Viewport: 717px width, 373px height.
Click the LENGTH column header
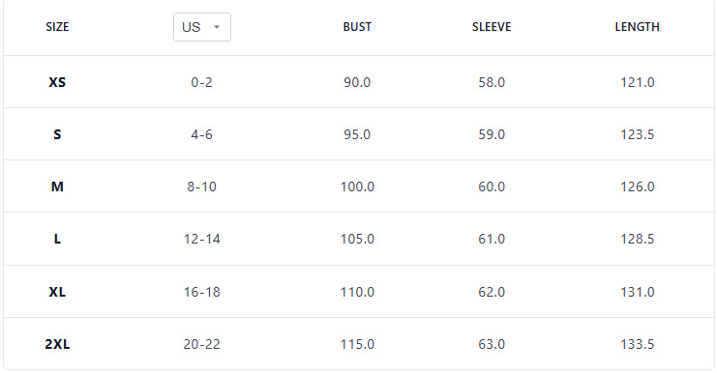pyautogui.click(x=637, y=27)
